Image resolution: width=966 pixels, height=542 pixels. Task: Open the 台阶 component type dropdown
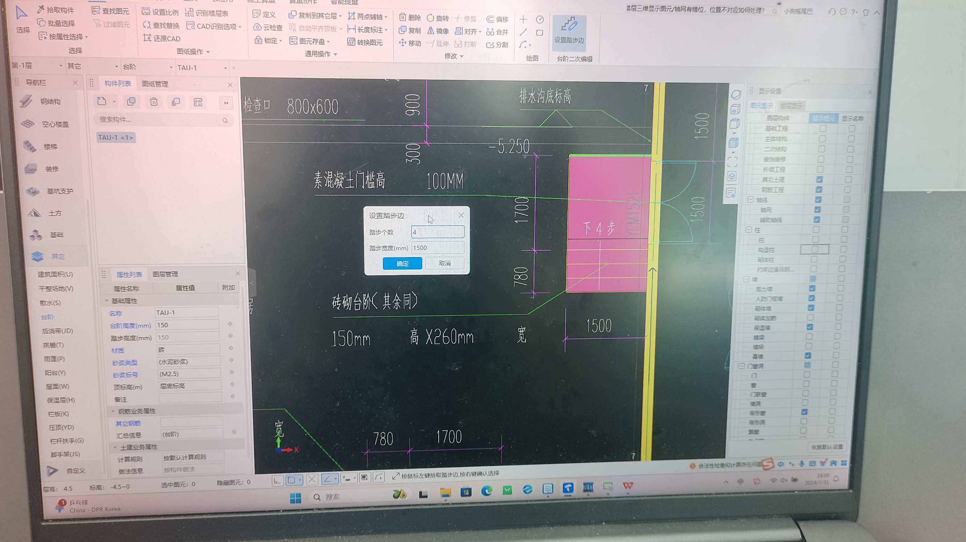click(147, 67)
